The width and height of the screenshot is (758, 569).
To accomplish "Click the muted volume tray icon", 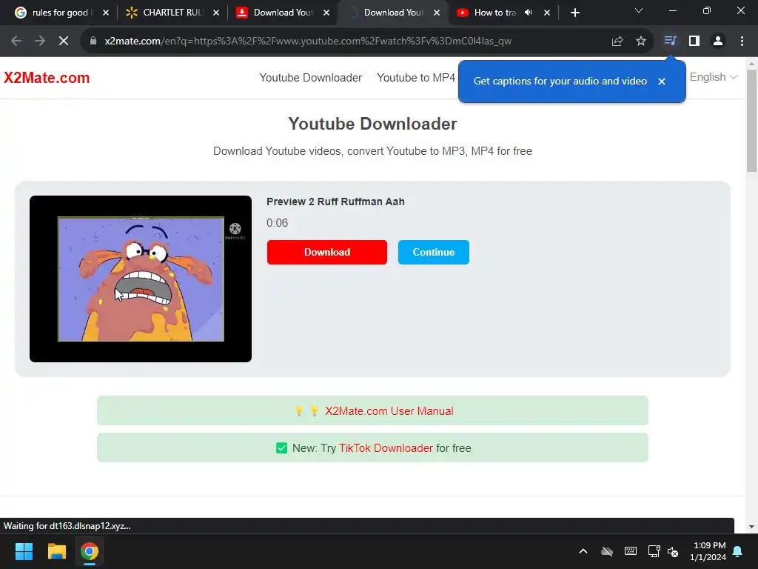I will 673,551.
